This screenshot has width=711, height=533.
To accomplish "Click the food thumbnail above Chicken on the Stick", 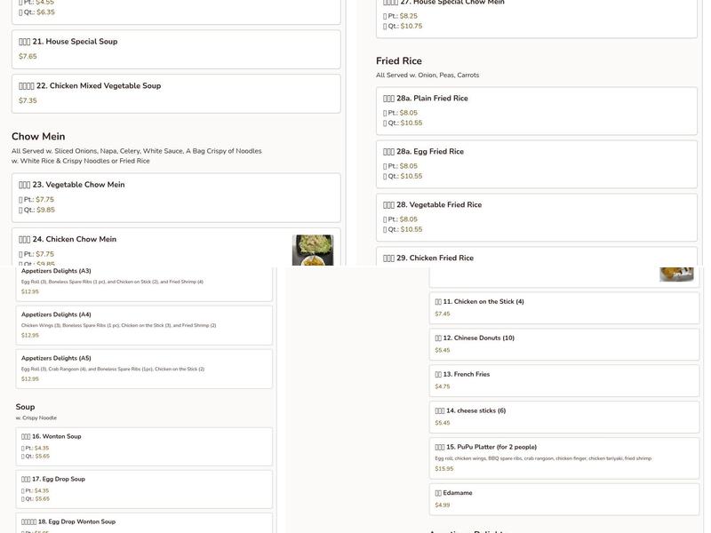I will 676,273.
